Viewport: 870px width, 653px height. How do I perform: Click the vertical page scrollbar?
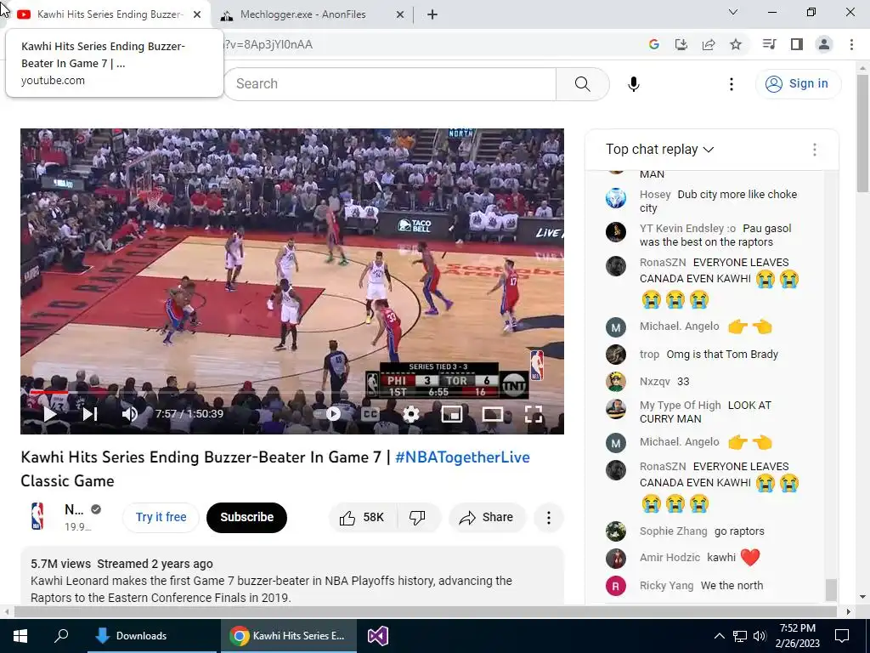[x=863, y=133]
